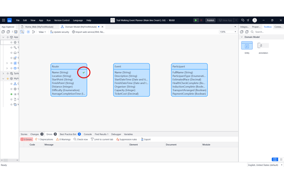The height and width of the screenshot is (184, 284).
Task: Click the Mendix Studio Pro logo icon
Action: [9, 20]
